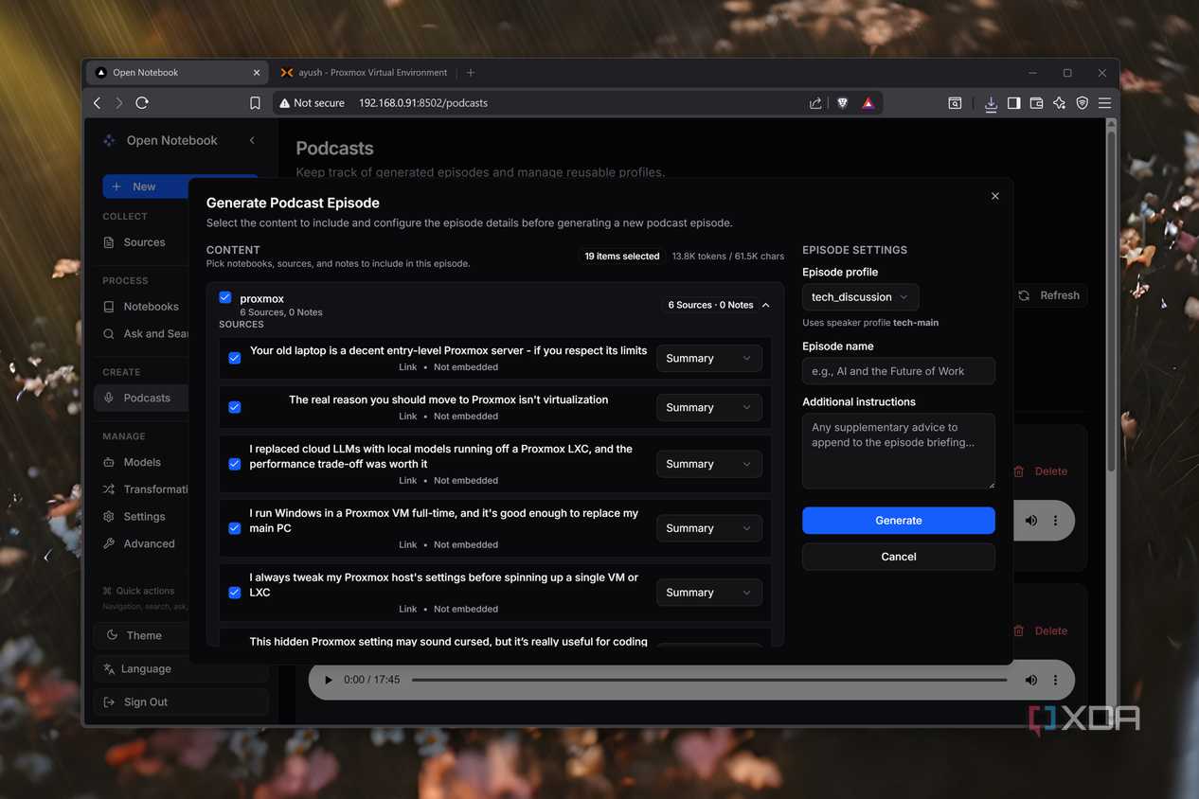
Task: Uncheck 'I always tweak my Proxmox host' checkbox
Action: [x=235, y=593]
